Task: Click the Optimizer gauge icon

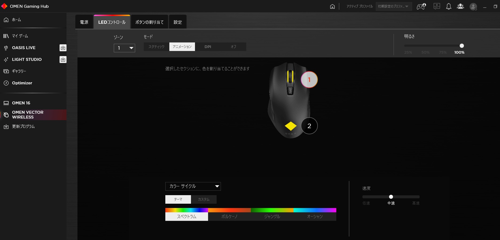Action: pos(6,83)
